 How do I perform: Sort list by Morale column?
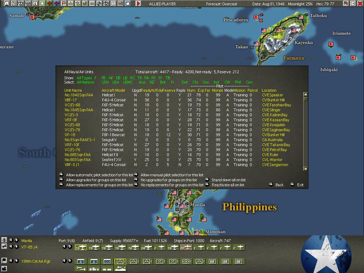pyautogui.click(x=217, y=90)
